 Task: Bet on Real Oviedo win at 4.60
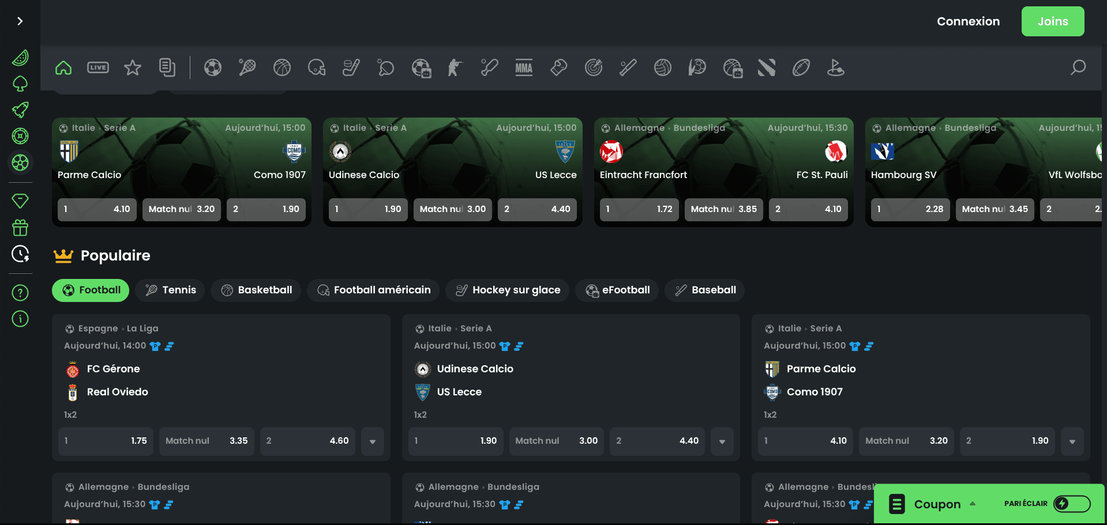click(x=307, y=441)
